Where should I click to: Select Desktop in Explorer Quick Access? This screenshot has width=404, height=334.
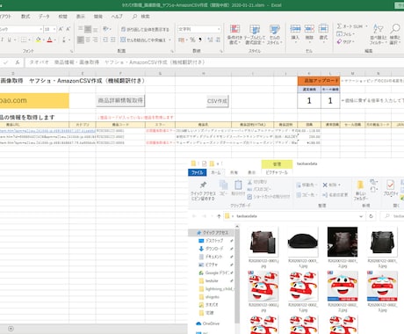click(214, 241)
